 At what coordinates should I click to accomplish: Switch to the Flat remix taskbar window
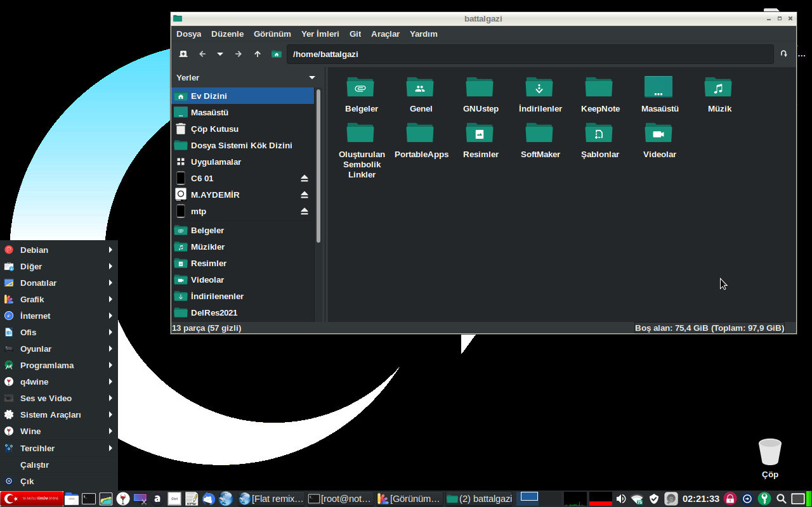(272, 499)
